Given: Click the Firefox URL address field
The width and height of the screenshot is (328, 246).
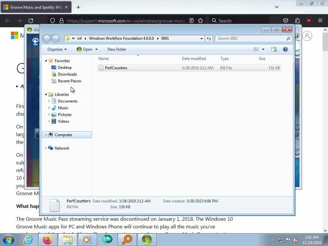Looking at the screenshot, I should (x=126, y=21).
